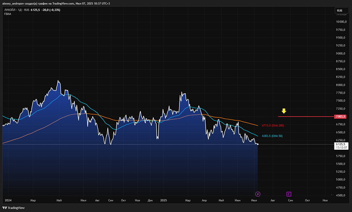
Task: Click the 2025 label on time axis
Action: pos(163,200)
